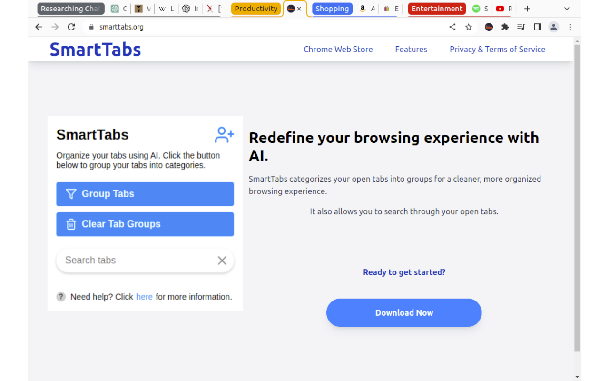This screenshot has height=381, width=609.
Task: Click the Entertainment tab group label
Action: point(437,9)
